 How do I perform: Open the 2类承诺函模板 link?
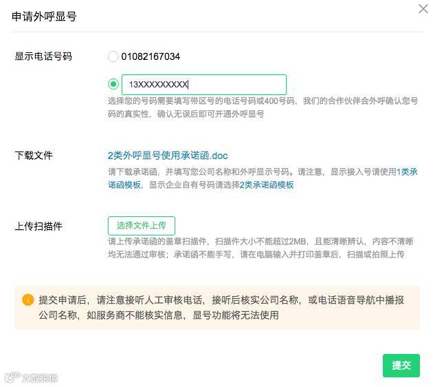coord(267,185)
